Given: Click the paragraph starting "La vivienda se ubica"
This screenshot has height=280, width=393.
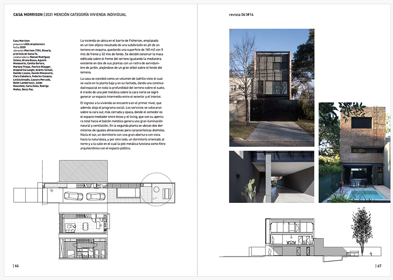Looking at the screenshot, I should (121, 56).
